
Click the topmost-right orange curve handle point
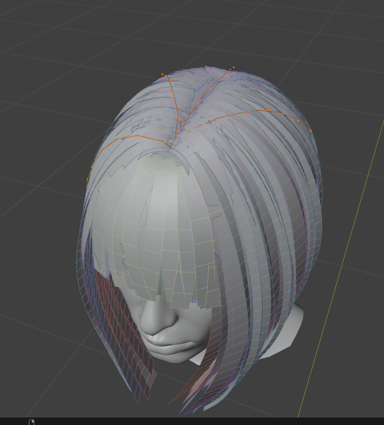(234, 67)
